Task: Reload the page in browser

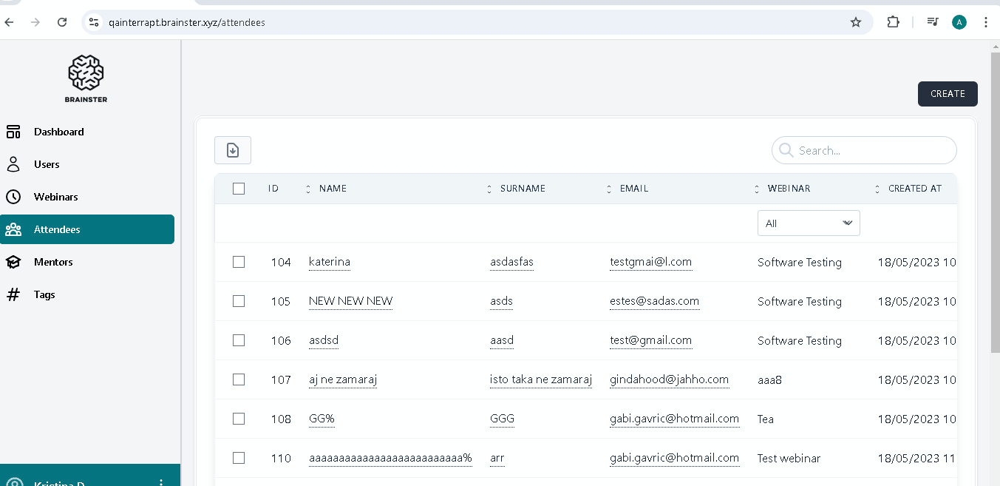Action: [62, 22]
